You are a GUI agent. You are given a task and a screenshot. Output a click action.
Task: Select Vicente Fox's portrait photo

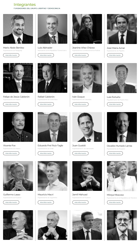coord(18,127)
